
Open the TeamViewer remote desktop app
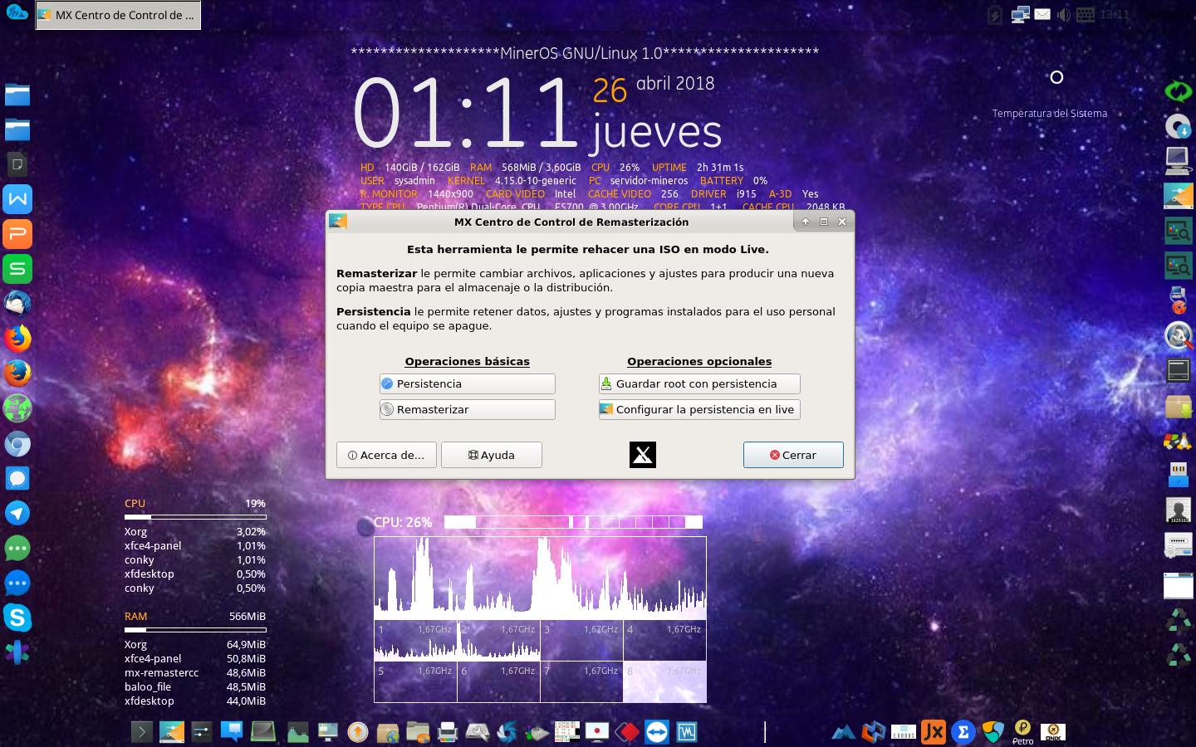[656, 732]
